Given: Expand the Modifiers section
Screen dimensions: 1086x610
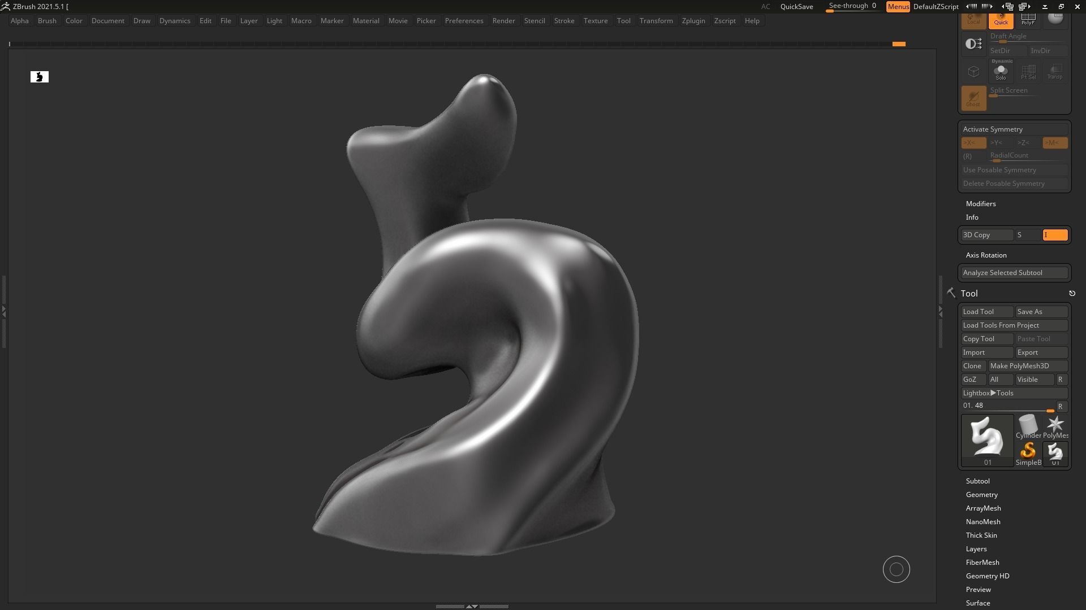Looking at the screenshot, I should 981,204.
